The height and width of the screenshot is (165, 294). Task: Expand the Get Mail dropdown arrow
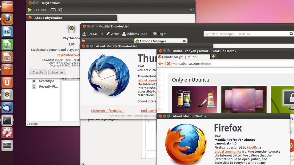click(x=102, y=34)
